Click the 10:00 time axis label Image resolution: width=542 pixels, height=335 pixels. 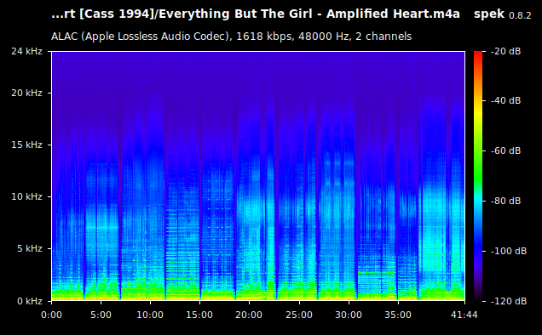coord(150,315)
